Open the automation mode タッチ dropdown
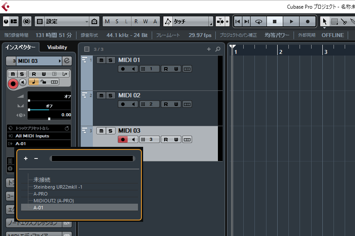The width and height of the screenshot is (355, 236). point(193,22)
